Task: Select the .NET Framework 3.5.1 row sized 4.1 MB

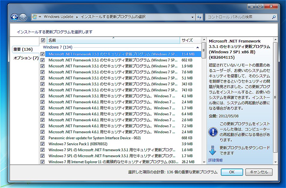Action: coord(121,96)
